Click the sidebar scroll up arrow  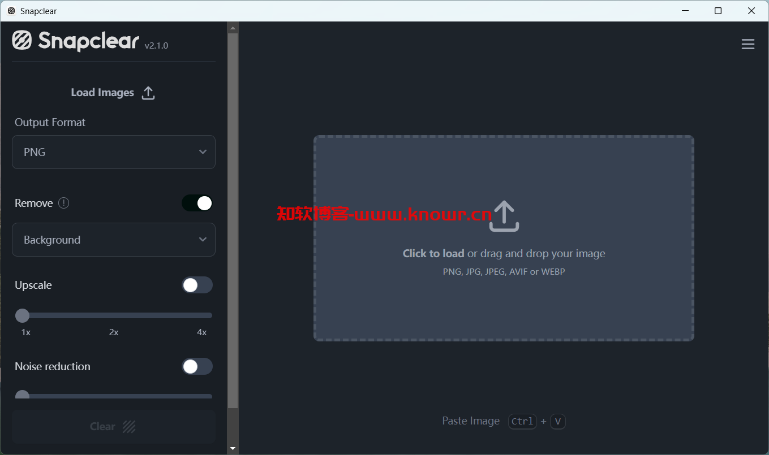pyautogui.click(x=233, y=27)
